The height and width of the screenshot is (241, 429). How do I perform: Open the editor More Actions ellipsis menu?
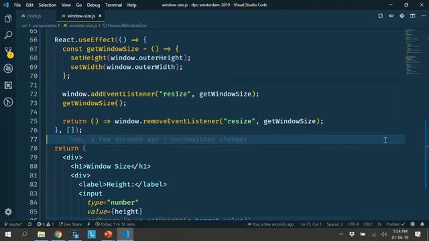[423, 16]
